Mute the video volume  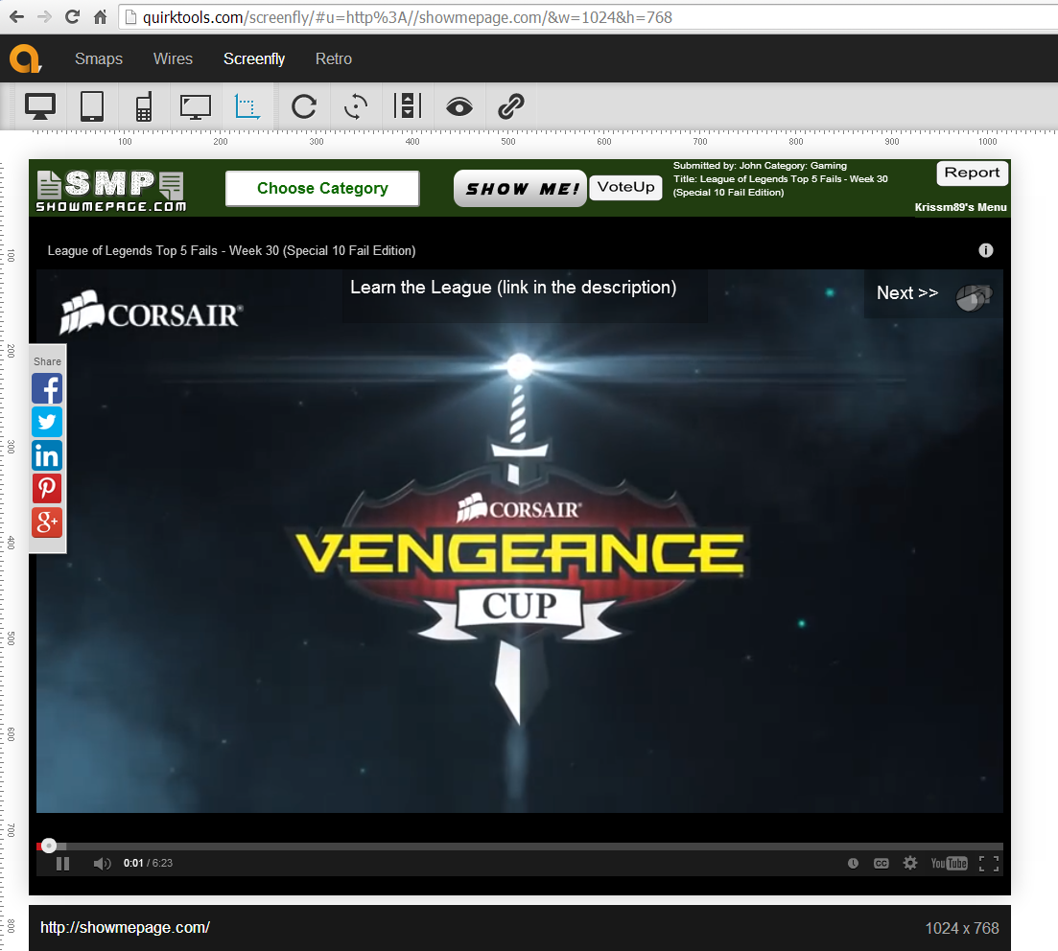pos(102,864)
